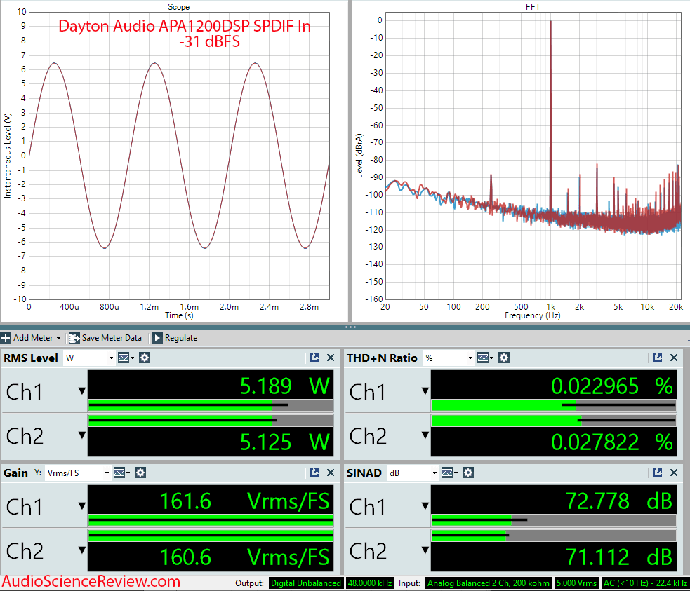The height and width of the screenshot is (591, 690).
Task: Expand THD+N Ratio Ch1 channel arrow
Action: click(425, 390)
